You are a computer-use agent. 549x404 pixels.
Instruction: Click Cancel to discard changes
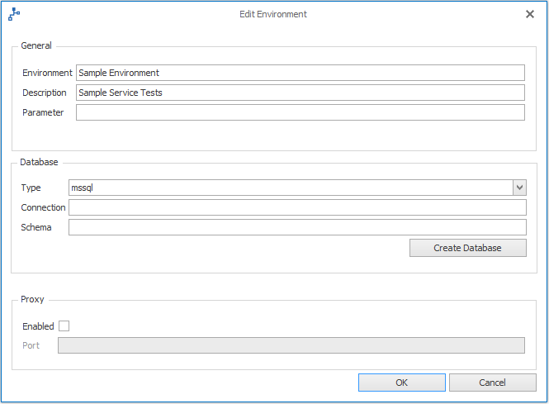pos(492,383)
